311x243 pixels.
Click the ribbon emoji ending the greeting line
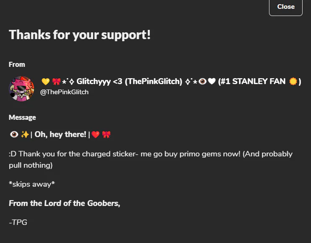(x=106, y=135)
